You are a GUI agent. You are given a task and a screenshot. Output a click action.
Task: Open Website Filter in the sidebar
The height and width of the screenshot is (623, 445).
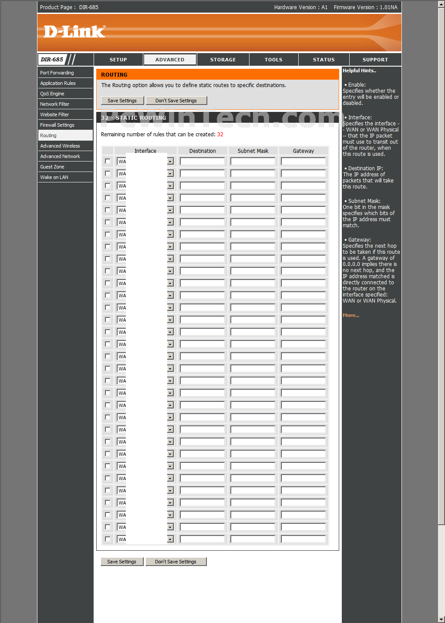coord(65,114)
